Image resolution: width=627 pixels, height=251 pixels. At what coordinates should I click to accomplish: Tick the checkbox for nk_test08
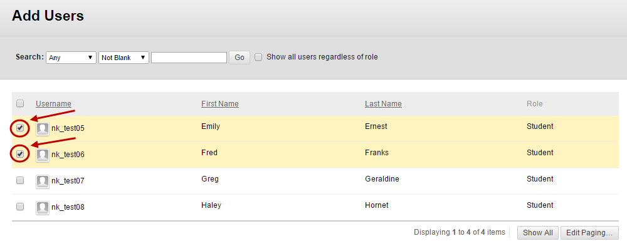(20, 207)
